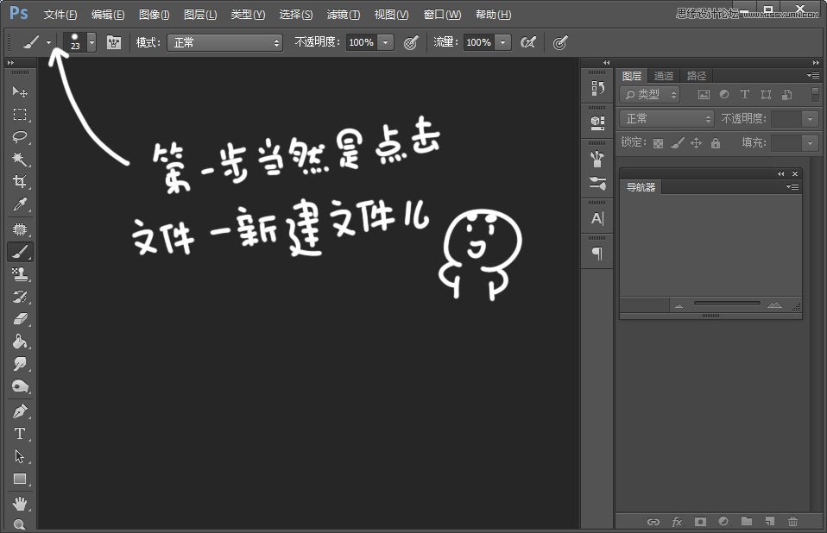Viewport: 827px width, 533px height.
Task: Toggle shape layer filter
Action: coord(766,95)
